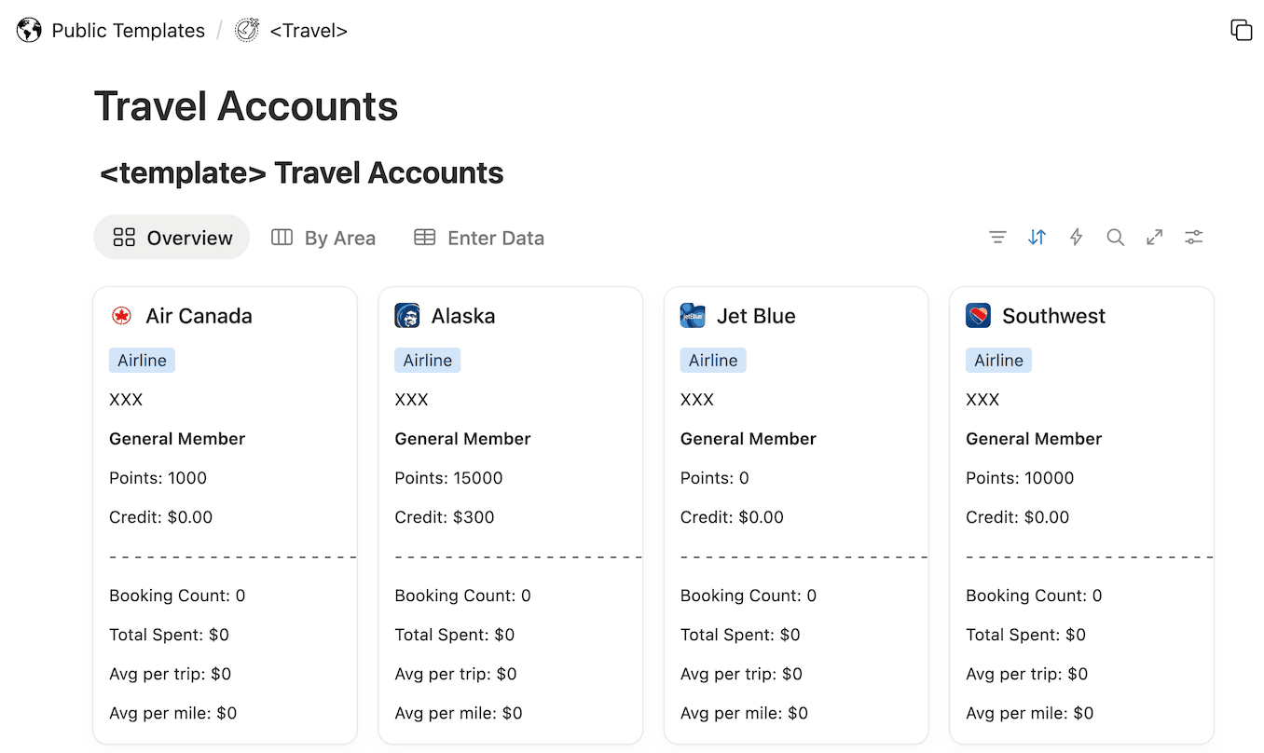This screenshot has width=1264, height=753.
Task: Click the Jet Blue logo icon
Action: [x=693, y=316]
